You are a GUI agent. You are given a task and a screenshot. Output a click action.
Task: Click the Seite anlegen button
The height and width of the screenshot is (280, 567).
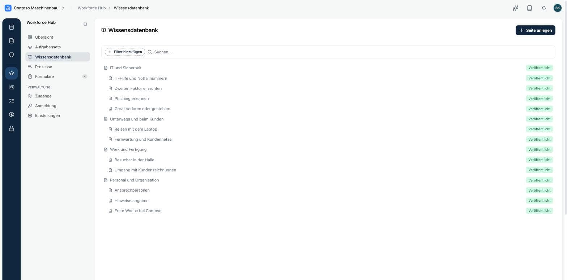tap(535, 30)
